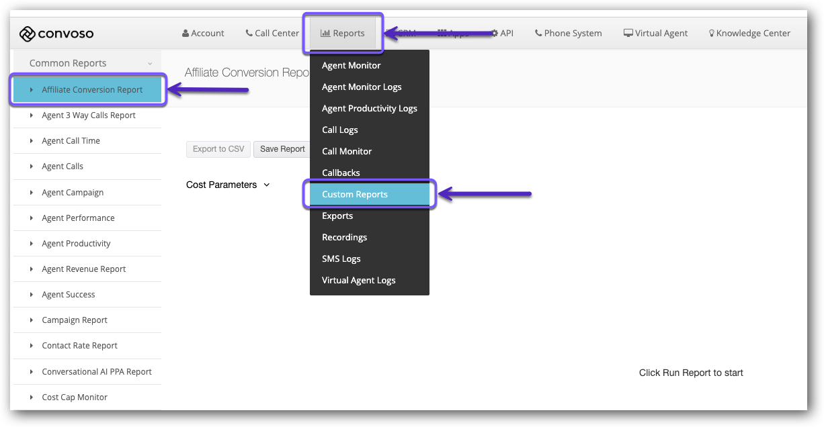The image size is (824, 427).
Task: Click arrow beside Agent Productivity
Action: click(32, 244)
